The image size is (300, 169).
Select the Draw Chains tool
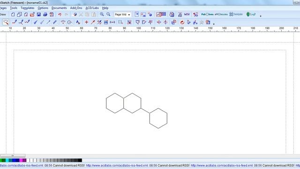(27, 22)
